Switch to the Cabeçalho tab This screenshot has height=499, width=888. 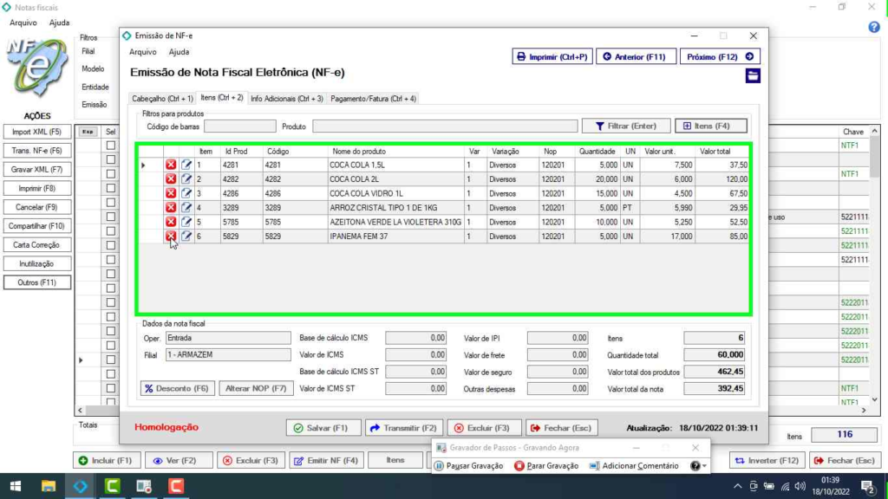coord(162,99)
